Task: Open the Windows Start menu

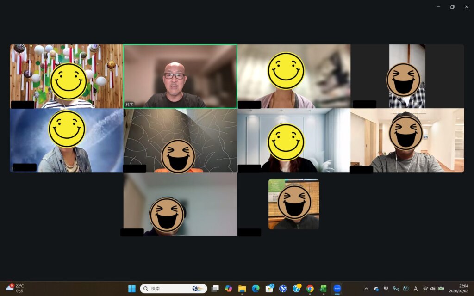Action: tap(132, 289)
